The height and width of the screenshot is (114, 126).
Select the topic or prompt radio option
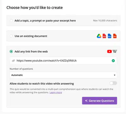pos(11,20)
